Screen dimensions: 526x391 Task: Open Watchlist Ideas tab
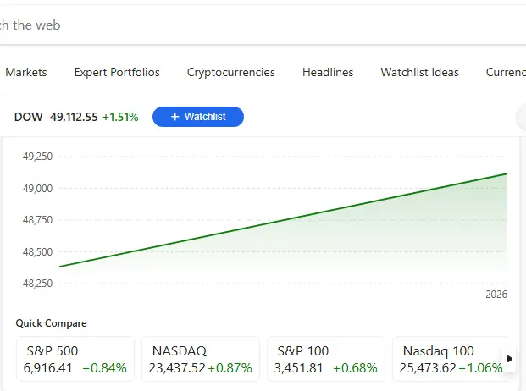pyautogui.click(x=419, y=72)
